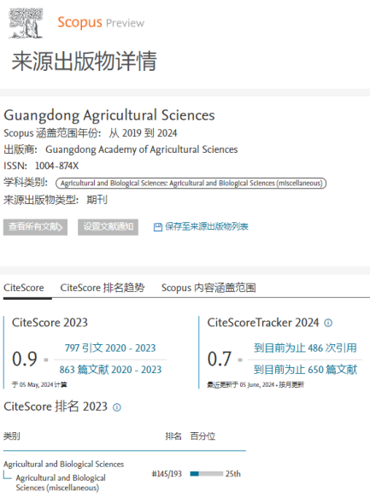Switch to Scopus 内容涵盖范围 tab
Image resolution: width=370 pixels, height=497 pixels.
point(208,288)
